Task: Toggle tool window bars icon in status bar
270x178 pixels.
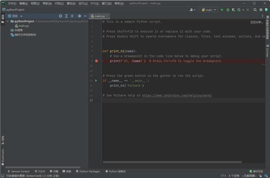Action: click(x=3, y=176)
